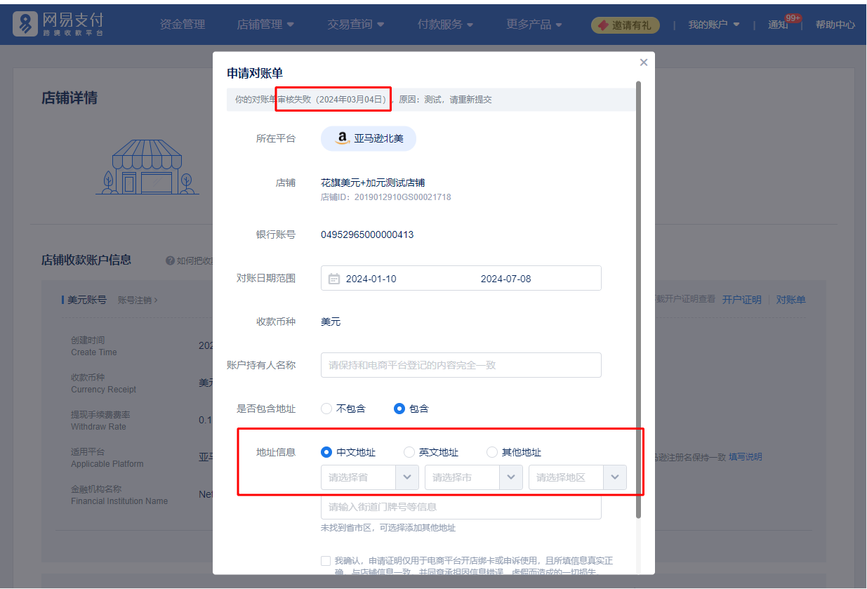The image size is (867, 589).
Task: Click the 账户持有人名称 input field
Action: (x=461, y=365)
